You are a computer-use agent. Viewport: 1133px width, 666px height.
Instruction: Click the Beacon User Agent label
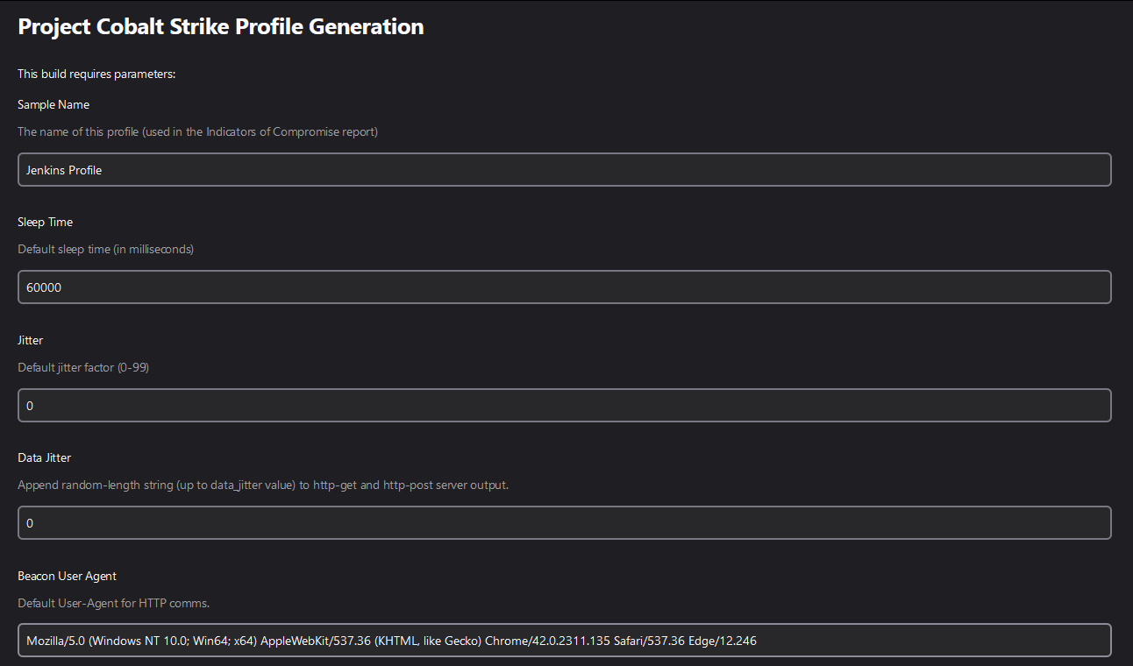(x=67, y=576)
